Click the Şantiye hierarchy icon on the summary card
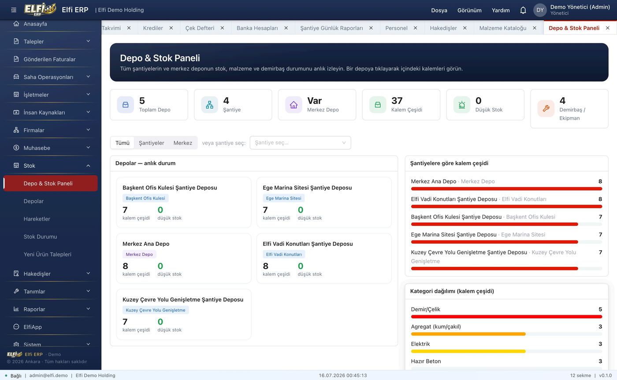 point(210,105)
